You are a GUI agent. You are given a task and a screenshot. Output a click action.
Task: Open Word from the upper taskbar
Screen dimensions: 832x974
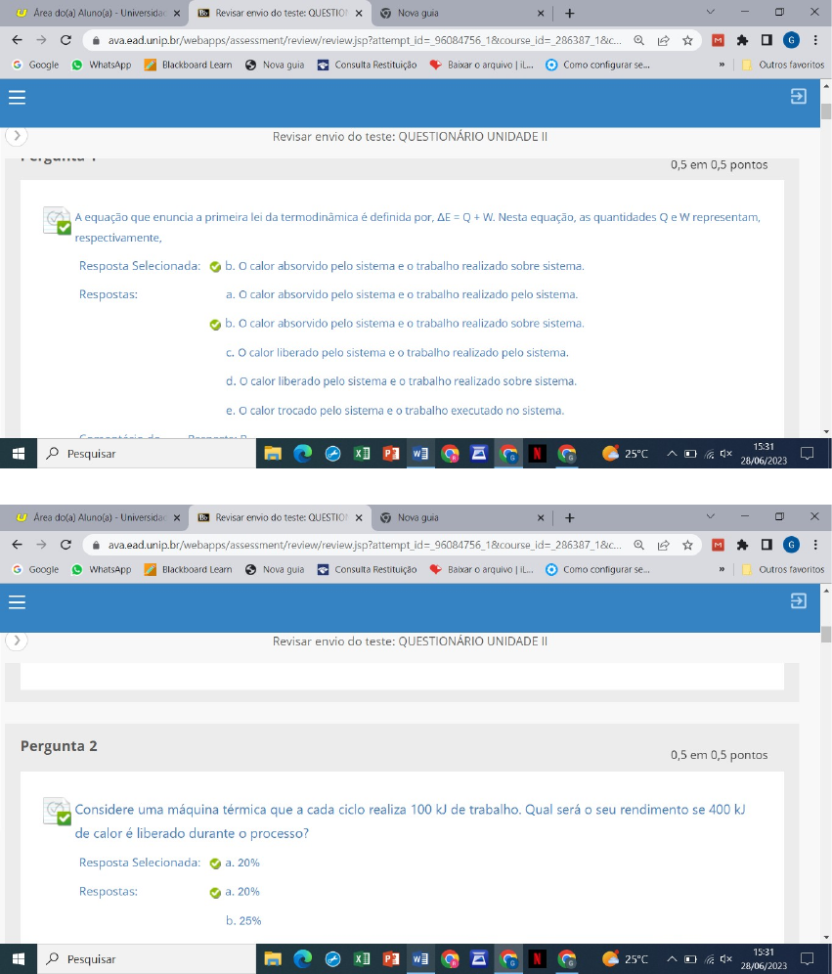420,454
